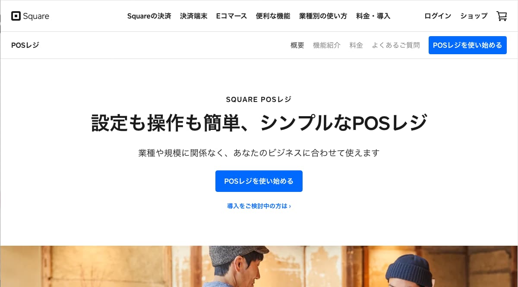
Task: Click the Square wordmark text
Action: pyautogui.click(x=36, y=16)
